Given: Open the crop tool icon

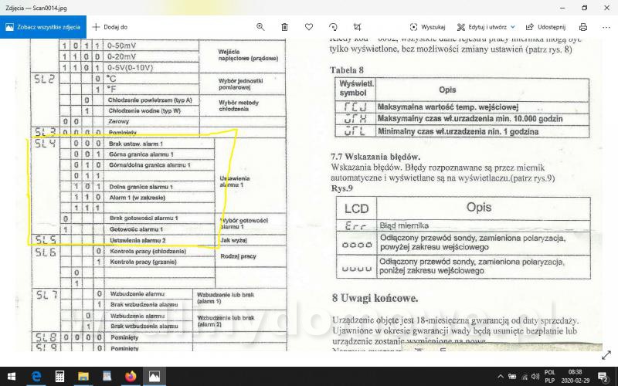Looking at the screenshot, I should click(357, 27).
